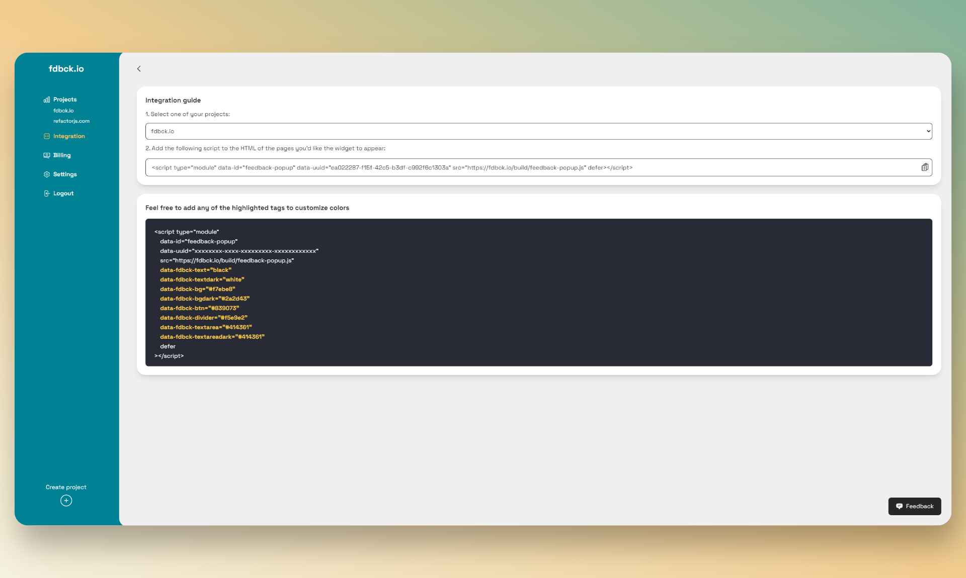Click the Billing card icon

point(47,155)
